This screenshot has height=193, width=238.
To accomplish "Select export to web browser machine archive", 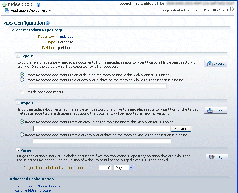I will click(22, 75).
